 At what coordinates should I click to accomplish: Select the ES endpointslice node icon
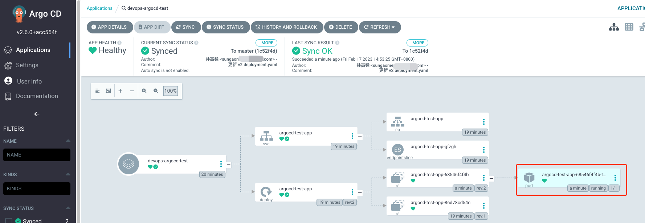click(398, 150)
